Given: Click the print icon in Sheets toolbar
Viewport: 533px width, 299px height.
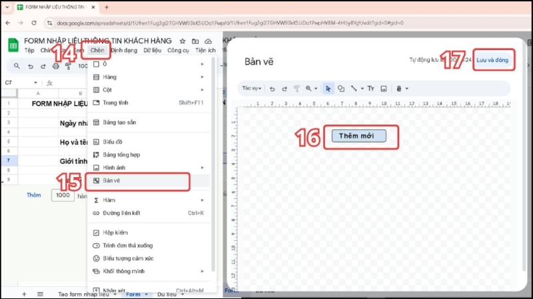Looking at the screenshot, I should pyautogui.click(x=56, y=66).
